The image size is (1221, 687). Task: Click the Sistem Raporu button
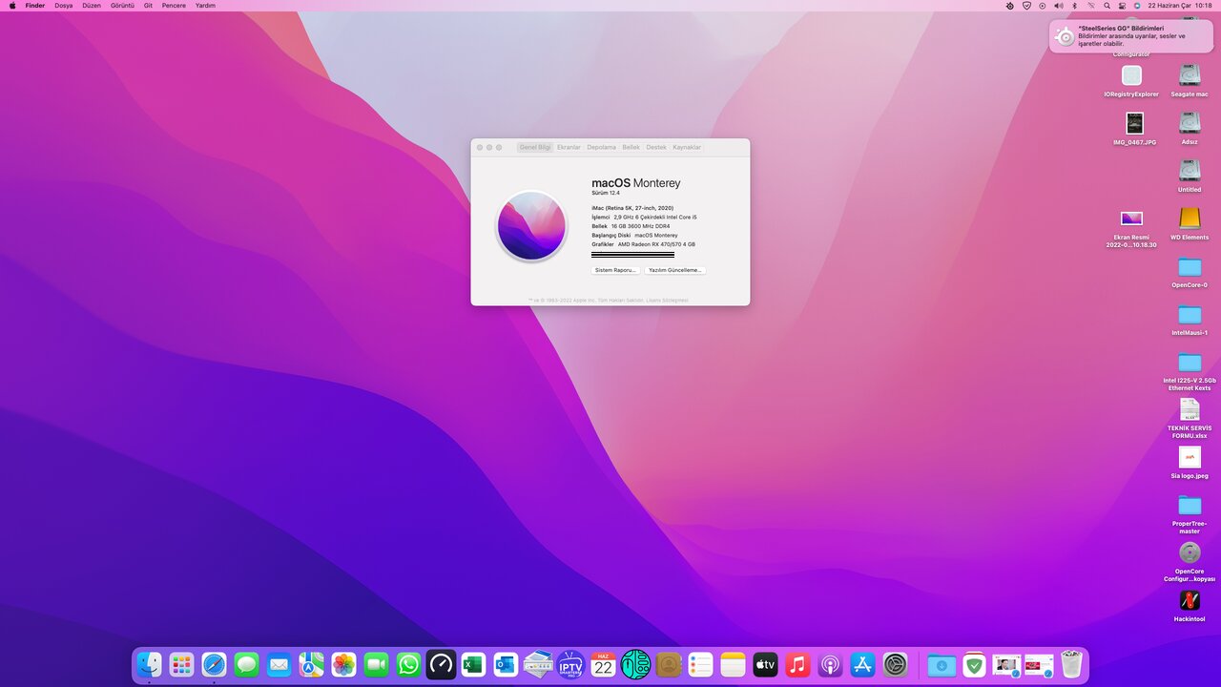[615, 270]
